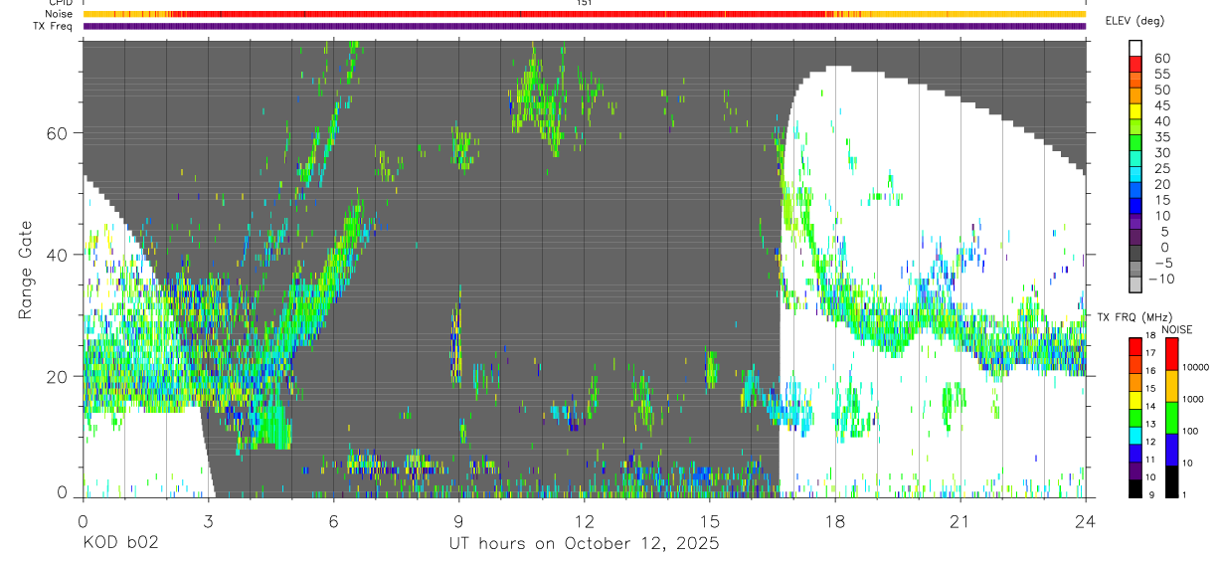Click the 60 tick on ELEV colorbar
Image resolution: width=1221 pixels, height=564 pixels.
[x=1160, y=59]
